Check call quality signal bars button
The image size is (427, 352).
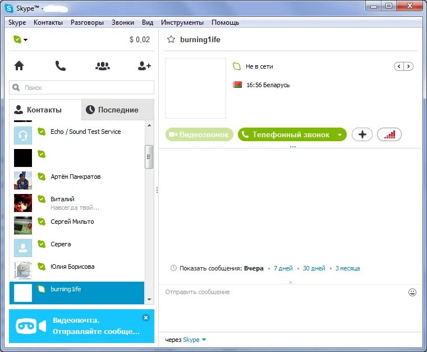tap(389, 134)
